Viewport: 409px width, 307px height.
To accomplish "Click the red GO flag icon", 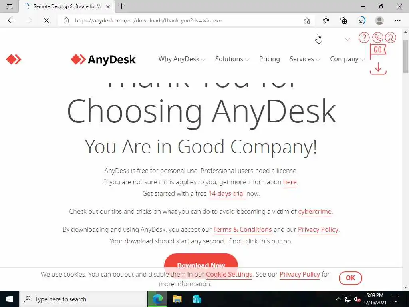I will pos(378,51).
